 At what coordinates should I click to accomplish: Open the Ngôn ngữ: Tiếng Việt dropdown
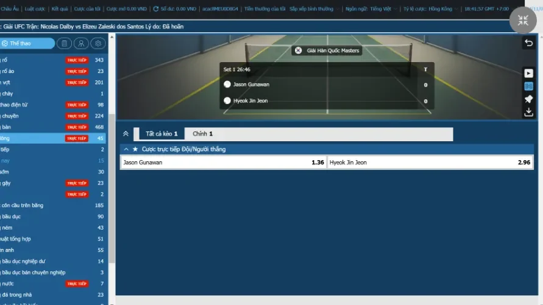coord(370,9)
